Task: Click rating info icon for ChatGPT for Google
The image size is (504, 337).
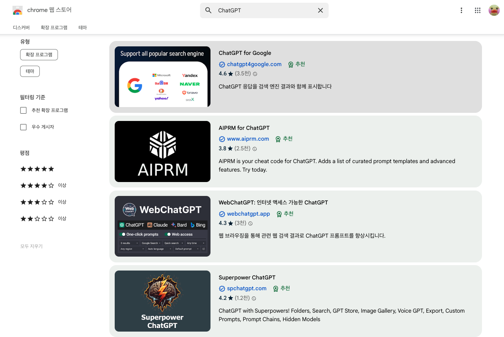Action: click(x=255, y=74)
